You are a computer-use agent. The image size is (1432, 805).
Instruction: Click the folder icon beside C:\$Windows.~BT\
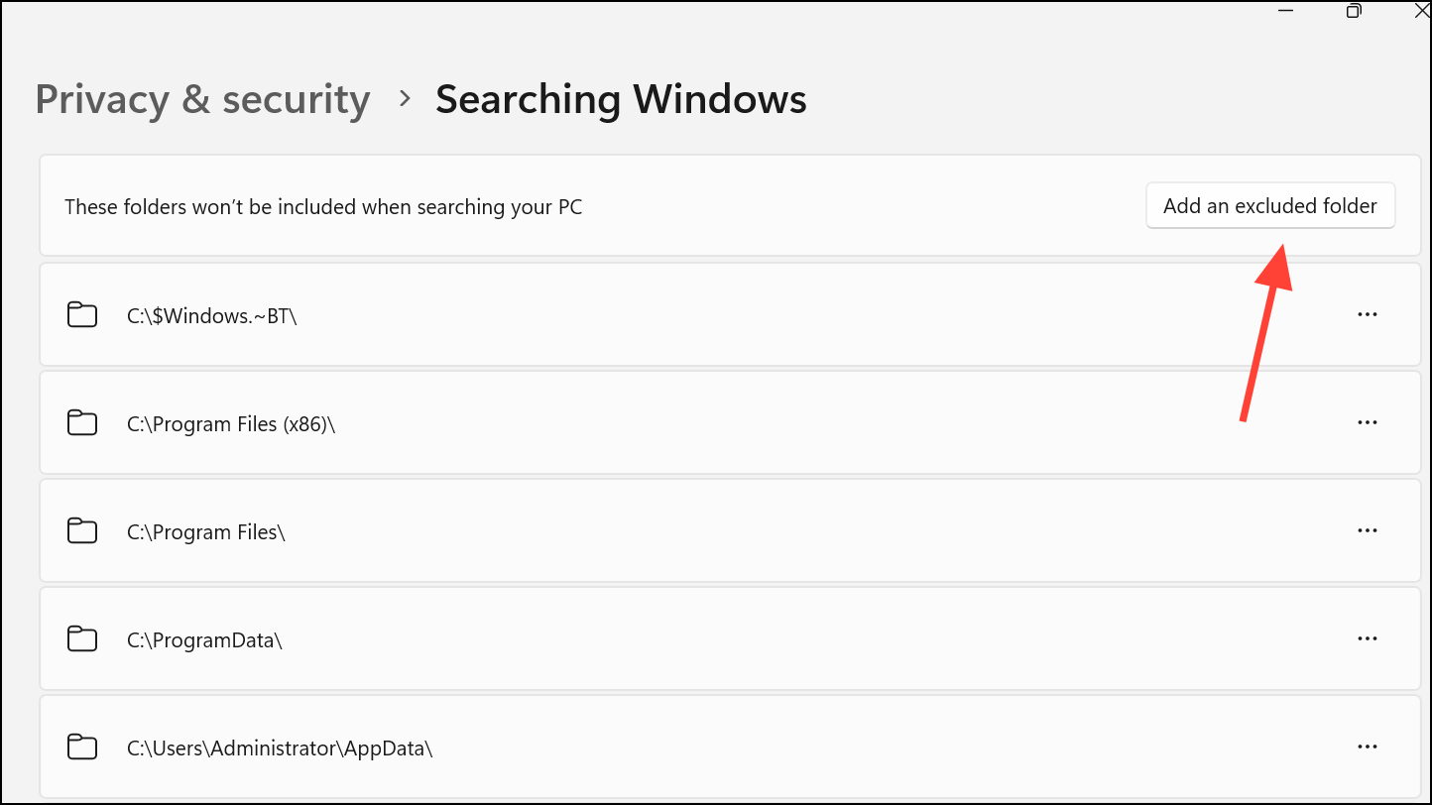tap(82, 315)
